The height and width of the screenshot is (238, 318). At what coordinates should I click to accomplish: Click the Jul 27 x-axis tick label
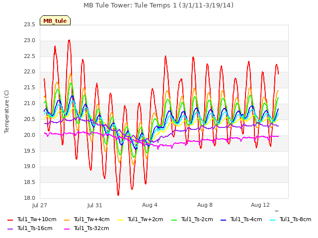pyautogui.click(x=40, y=205)
